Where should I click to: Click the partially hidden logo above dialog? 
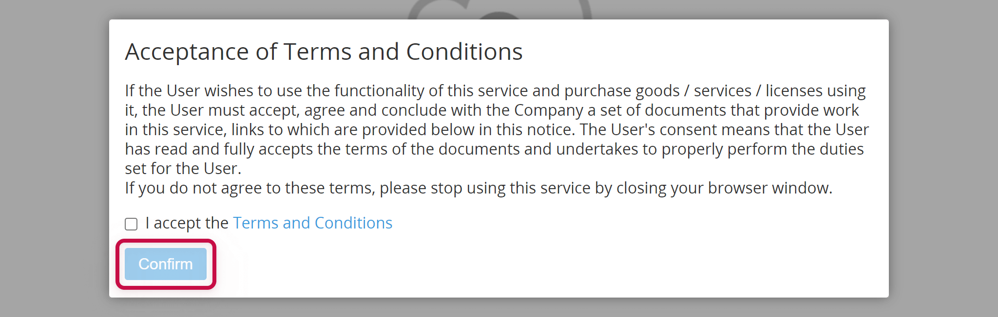[x=499, y=10]
